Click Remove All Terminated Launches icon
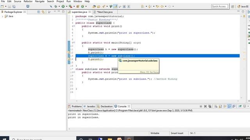 210,106
